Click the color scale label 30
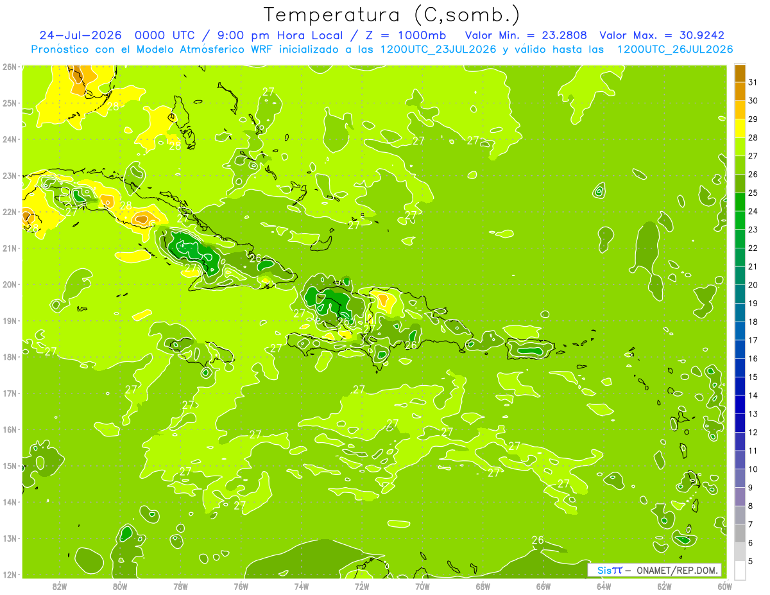This screenshot has height=595, width=770. coord(753,101)
